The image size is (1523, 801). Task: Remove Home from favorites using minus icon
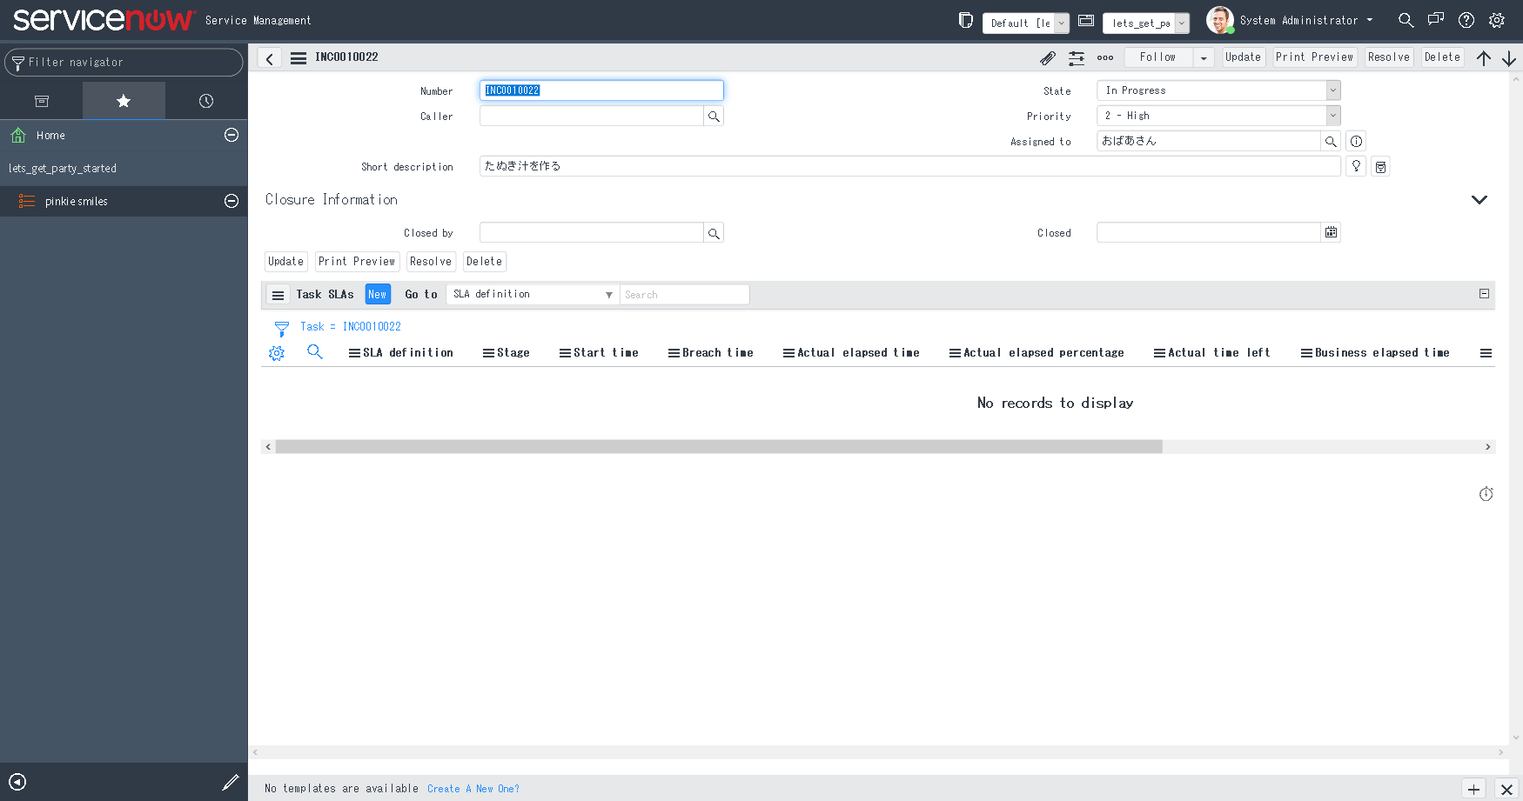pyautogui.click(x=231, y=135)
